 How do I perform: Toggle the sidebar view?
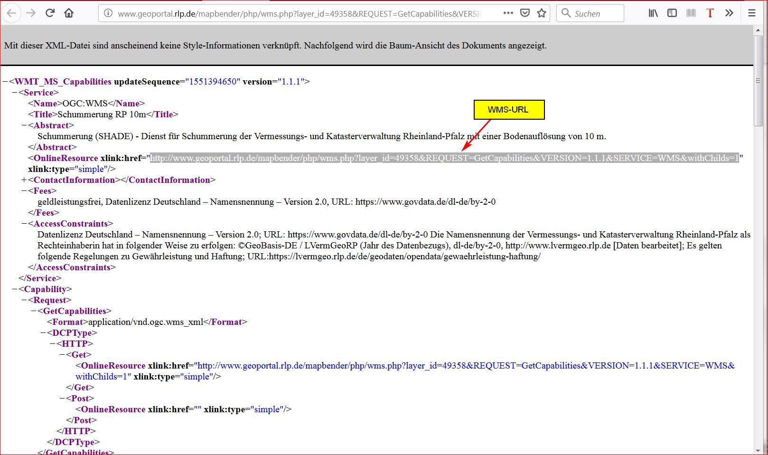point(672,13)
